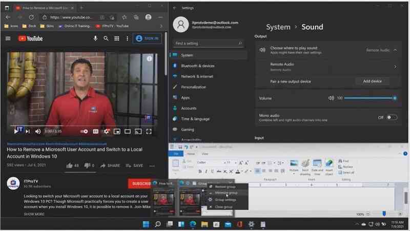
Task: Click the YouTube Sign In button
Action: point(147,38)
